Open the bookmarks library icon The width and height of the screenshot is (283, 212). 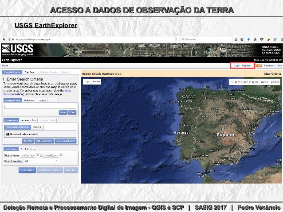(x=242, y=39)
